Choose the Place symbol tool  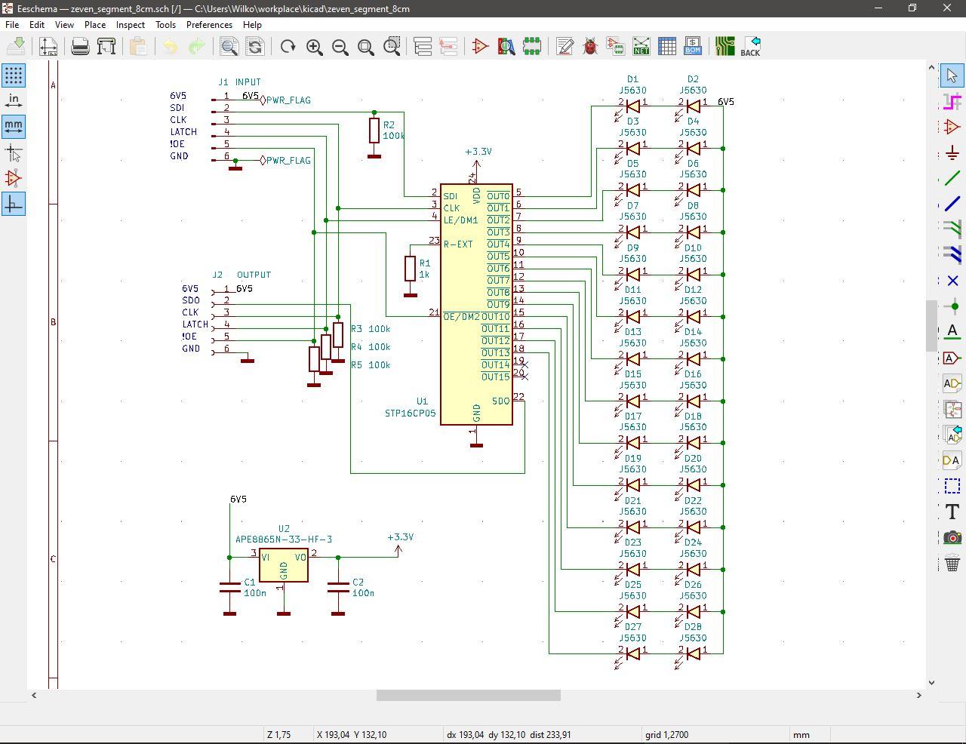952,127
